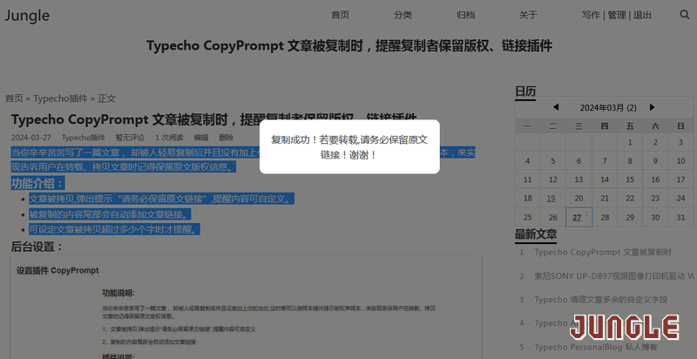This screenshot has width=697, height=359.
Task: Click the 功能介绍 heading
Action: point(37,184)
